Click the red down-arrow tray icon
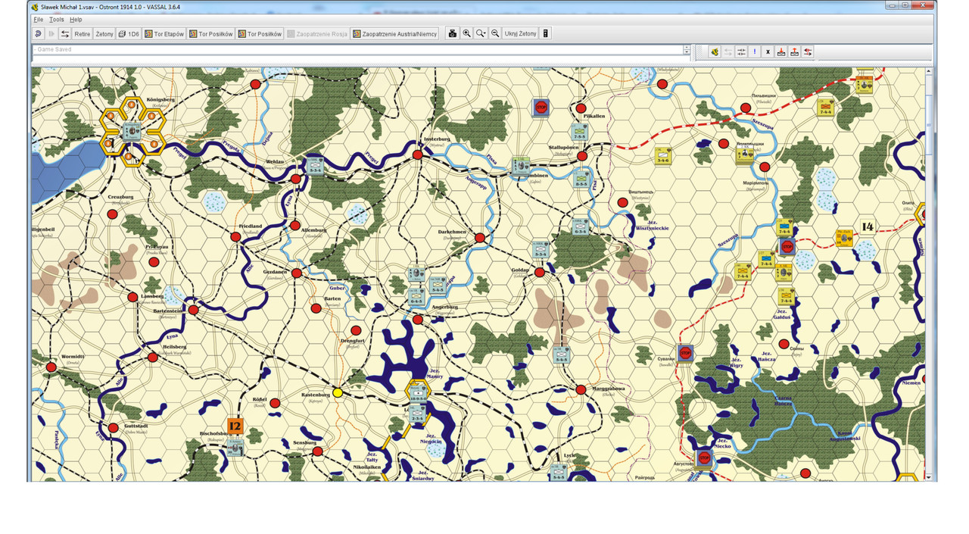The width and height of the screenshot is (969, 534). (x=781, y=52)
